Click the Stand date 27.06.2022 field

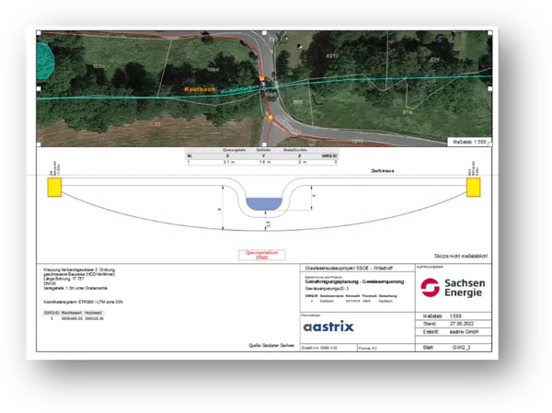coord(459,325)
